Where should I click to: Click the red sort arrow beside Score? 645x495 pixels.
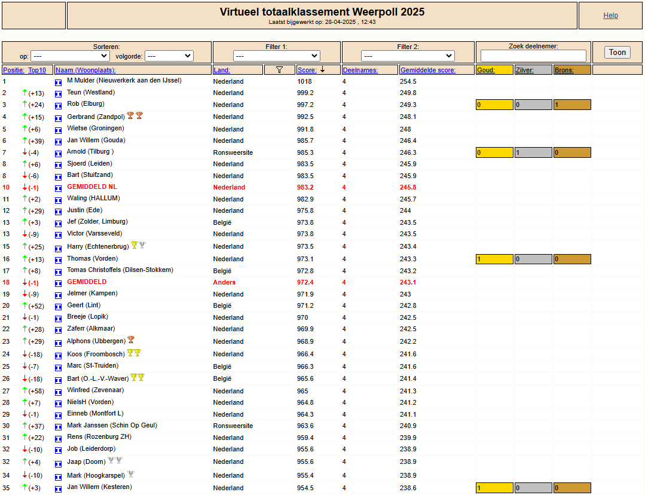pyautogui.click(x=323, y=70)
